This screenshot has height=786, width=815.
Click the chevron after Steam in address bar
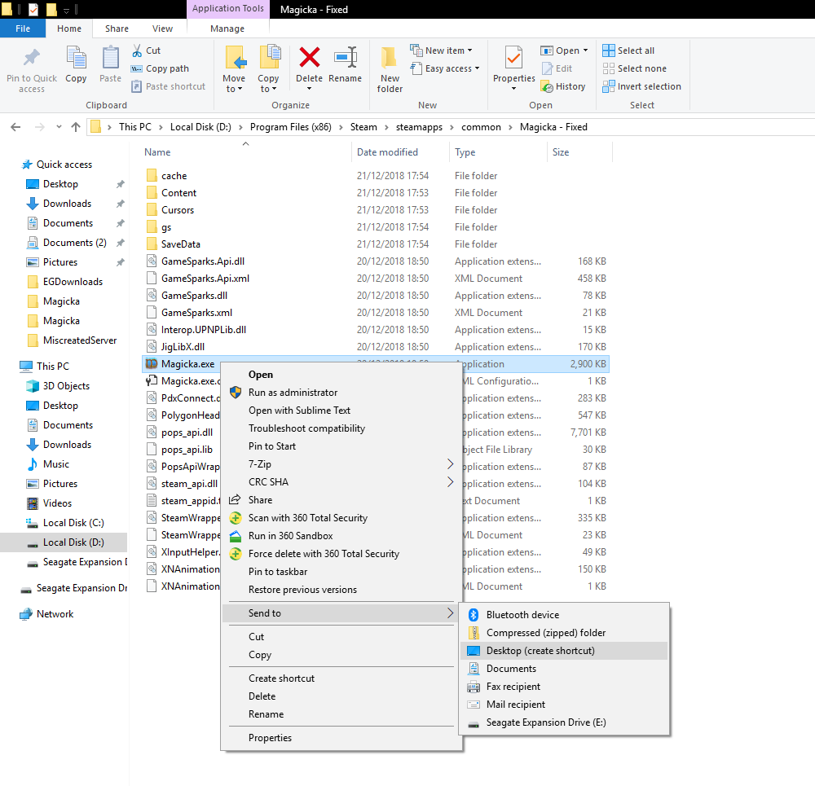pyautogui.click(x=386, y=127)
